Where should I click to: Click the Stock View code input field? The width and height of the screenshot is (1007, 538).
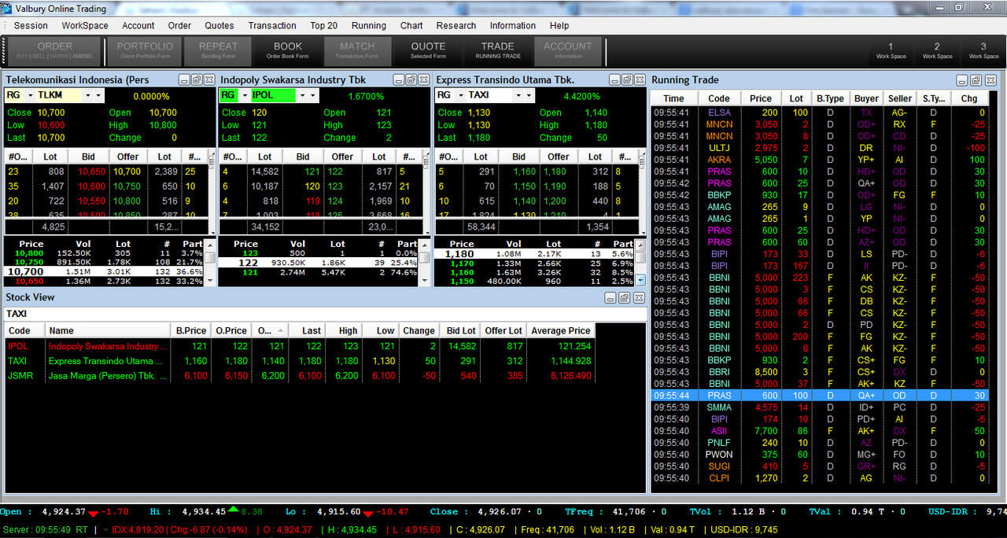(324, 314)
